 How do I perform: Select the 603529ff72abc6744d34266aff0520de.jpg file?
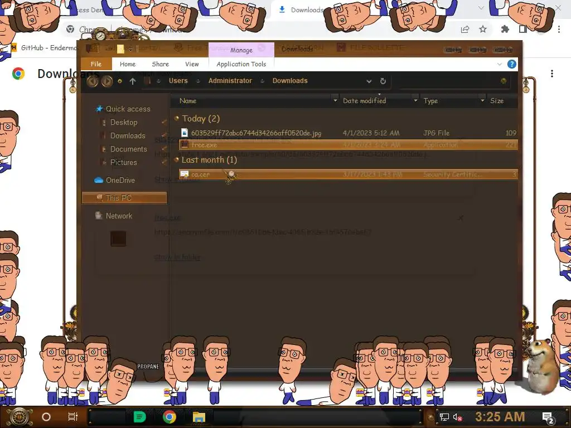[348, 133]
